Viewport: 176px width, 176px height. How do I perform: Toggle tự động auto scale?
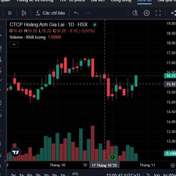tap(170, 175)
